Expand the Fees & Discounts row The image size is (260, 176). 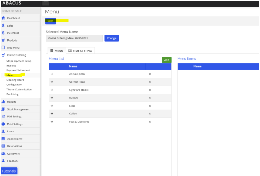click(52, 122)
